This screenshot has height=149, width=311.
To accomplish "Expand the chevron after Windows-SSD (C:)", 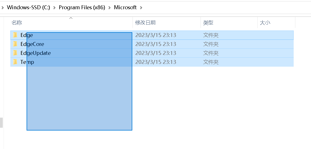I will 54,8.
